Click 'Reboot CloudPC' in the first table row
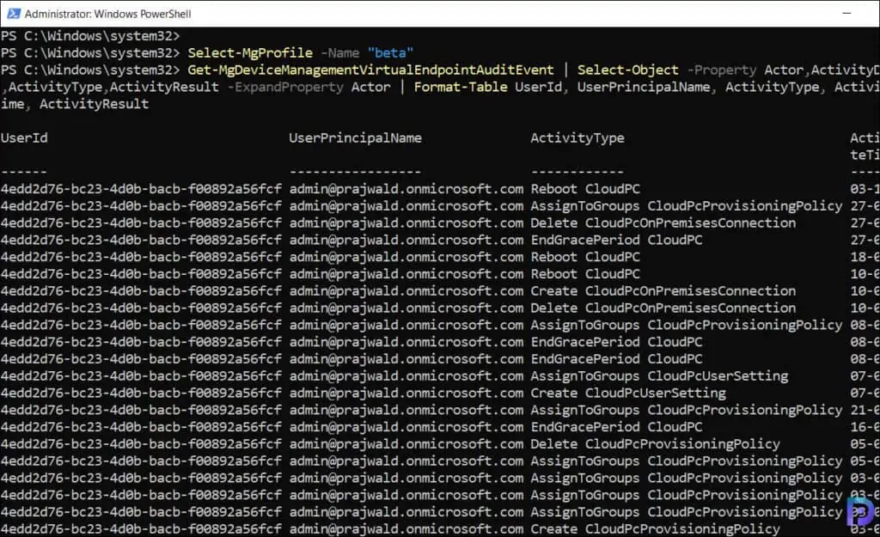This screenshot has height=537, width=880. pyautogui.click(x=585, y=189)
